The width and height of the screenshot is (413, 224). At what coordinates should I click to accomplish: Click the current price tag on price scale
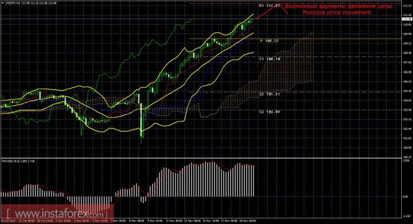coord(407,19)
